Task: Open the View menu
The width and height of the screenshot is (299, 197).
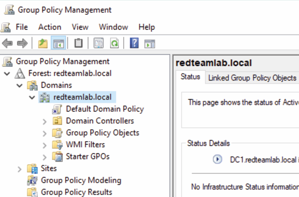Action: [x=80, y=27]
